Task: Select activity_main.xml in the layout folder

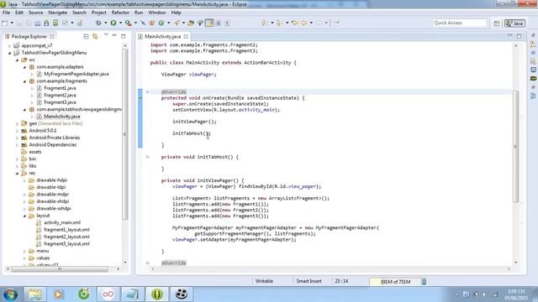Action: 62,222
